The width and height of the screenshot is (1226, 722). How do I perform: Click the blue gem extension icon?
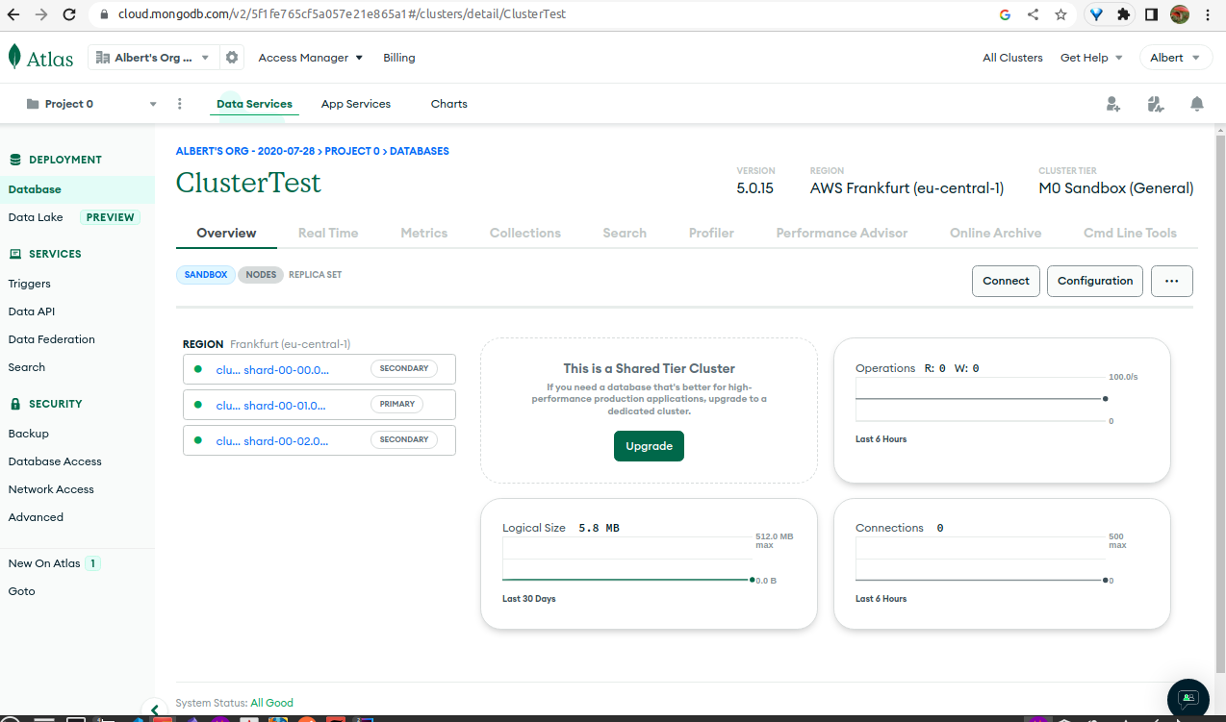[1096, 14]
